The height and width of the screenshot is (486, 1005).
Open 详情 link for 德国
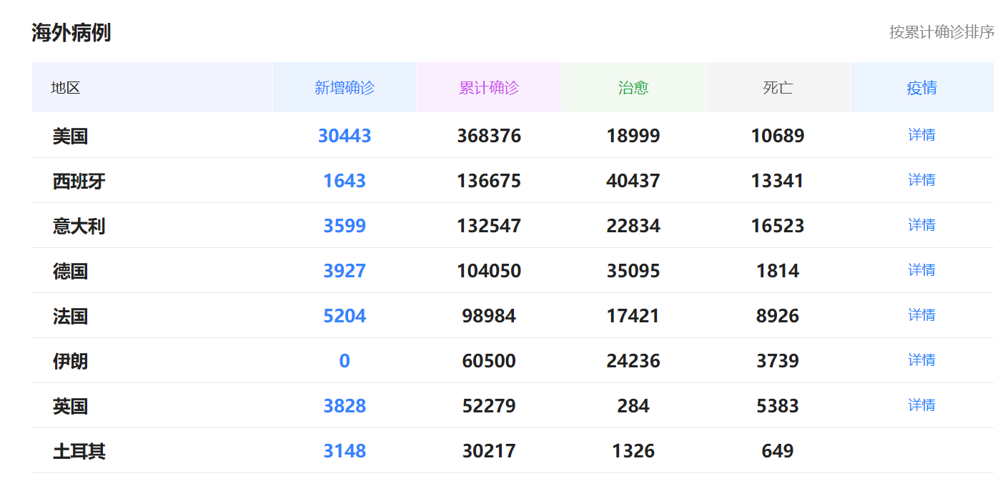(921, 270)
